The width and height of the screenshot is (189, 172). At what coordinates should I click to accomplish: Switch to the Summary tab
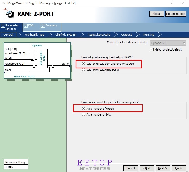[51, 27]
